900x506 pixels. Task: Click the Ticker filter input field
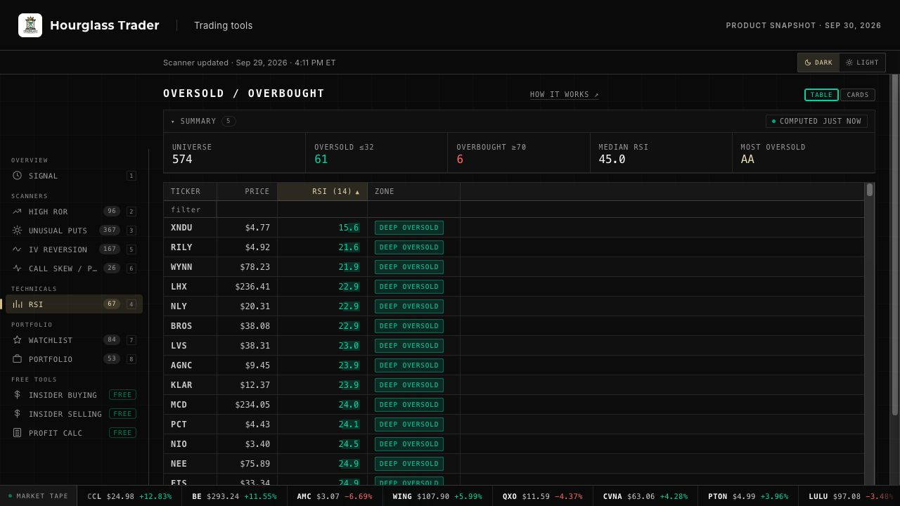click(190, 209)
